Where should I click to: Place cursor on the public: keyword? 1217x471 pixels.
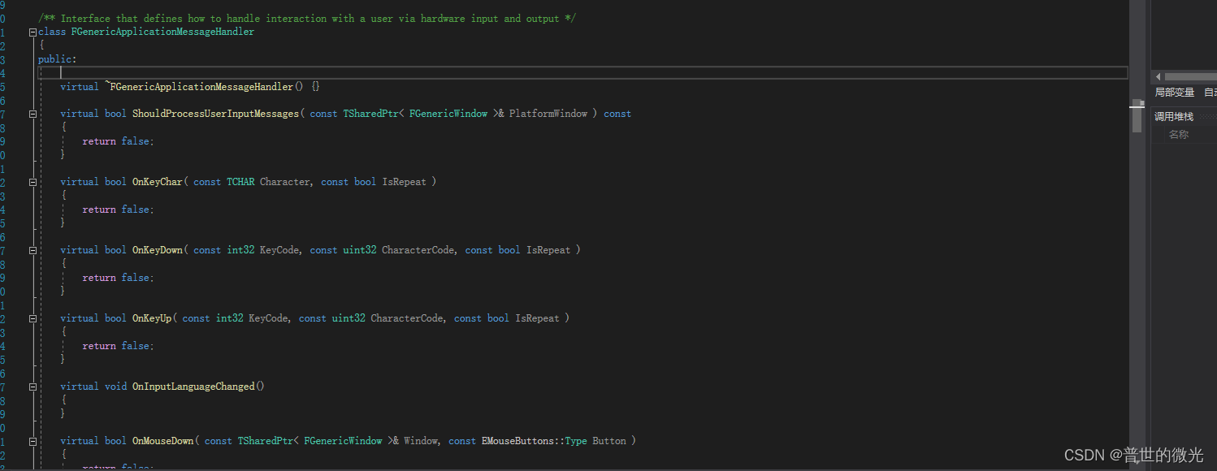pos(57,58)
